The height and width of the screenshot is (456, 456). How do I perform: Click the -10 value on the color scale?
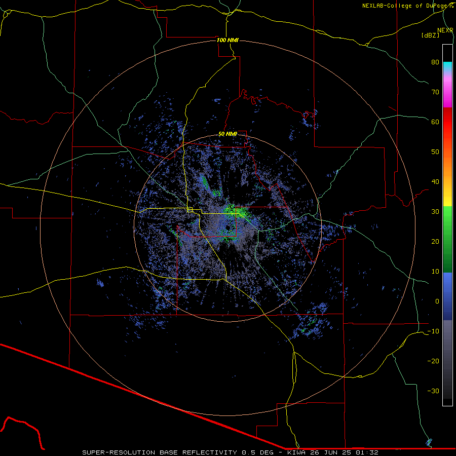pos(433,331)
